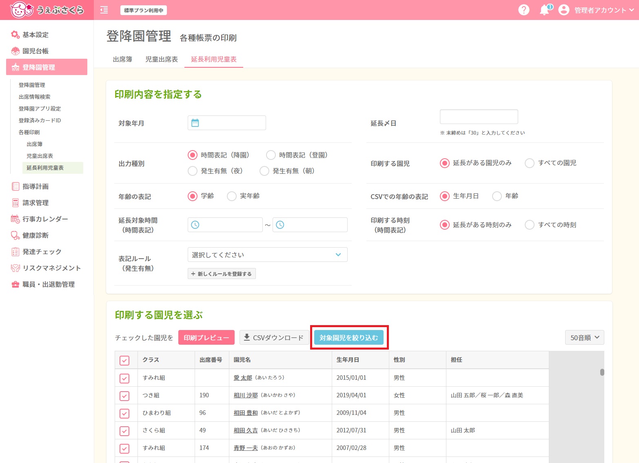Click 各種印刷 in sidebar
Viewport: 639px width, 463px height.
click(x=29, y=132)
